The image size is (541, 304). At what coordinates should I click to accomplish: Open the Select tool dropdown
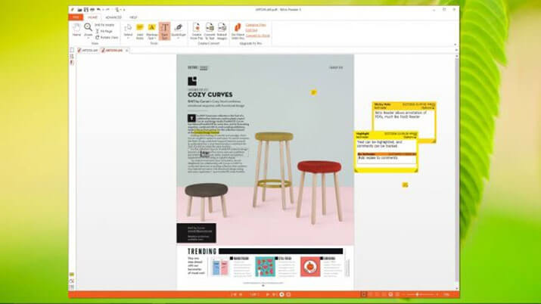pyautogui.click(x=128, y=39)
